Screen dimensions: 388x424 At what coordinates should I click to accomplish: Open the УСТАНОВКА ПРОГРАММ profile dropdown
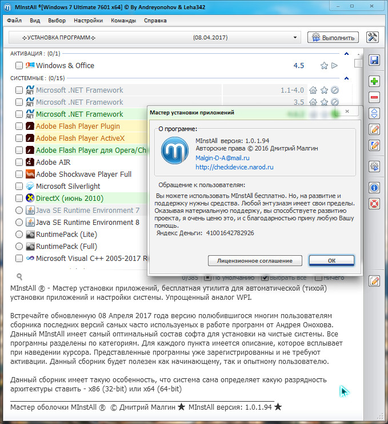(x=155, y=37)
